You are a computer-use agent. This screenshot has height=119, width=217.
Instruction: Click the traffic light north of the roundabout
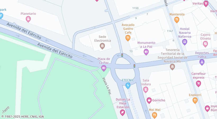(x=122, y=55)
